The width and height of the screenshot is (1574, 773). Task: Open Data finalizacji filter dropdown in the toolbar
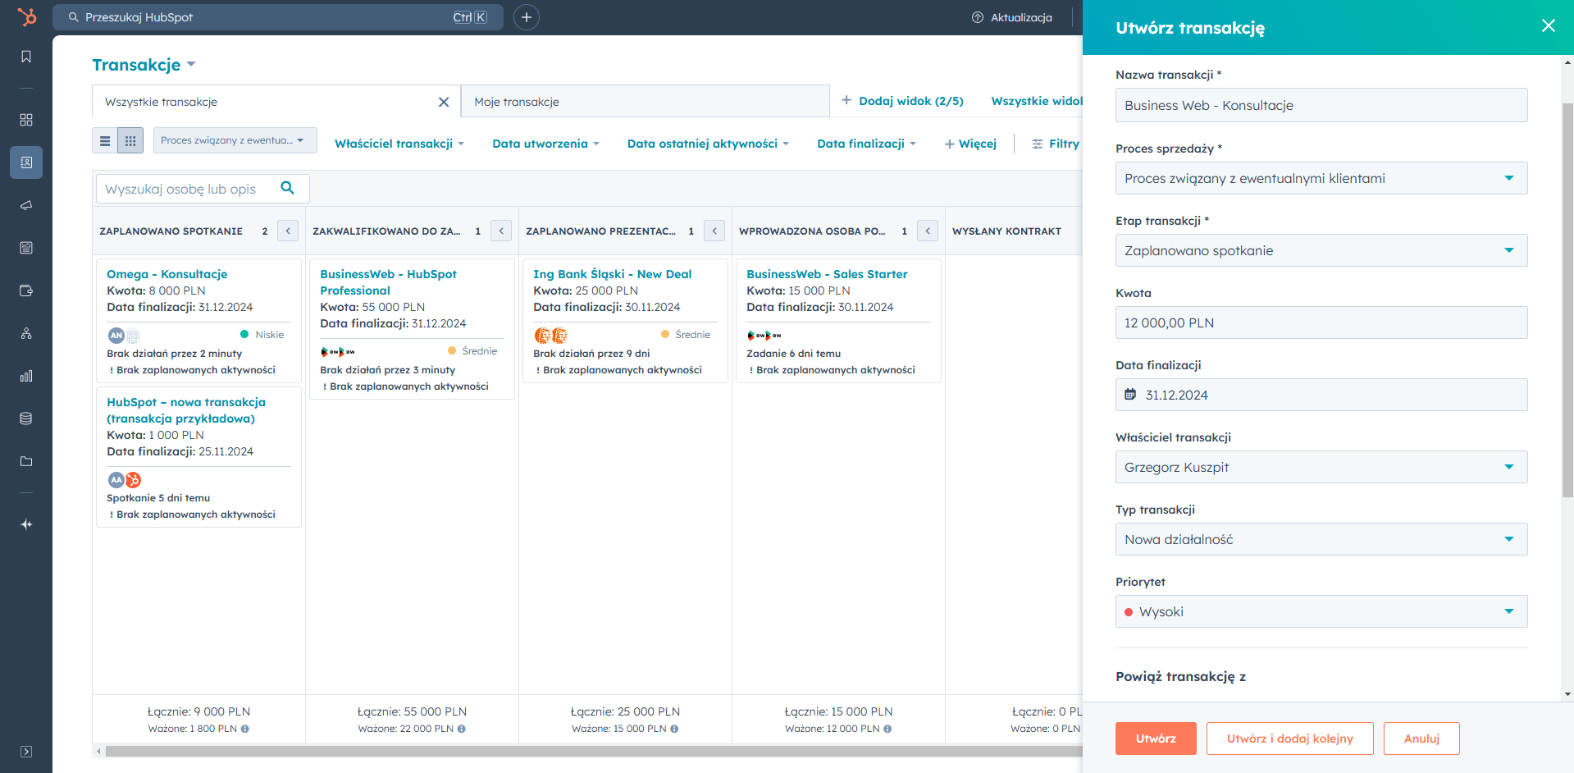pyautogui.click(x=866, y=144)
